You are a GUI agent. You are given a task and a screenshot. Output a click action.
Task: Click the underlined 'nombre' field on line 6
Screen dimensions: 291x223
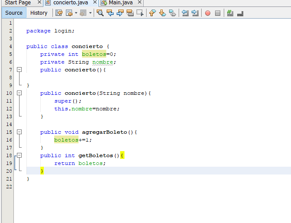pyautogui.click(x=103, y=62)
